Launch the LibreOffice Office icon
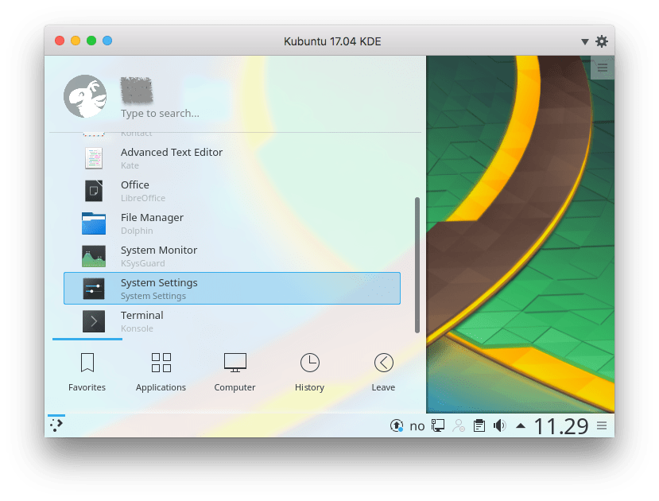The height and width of the screenshot is (501, 659). click(93, 191)
